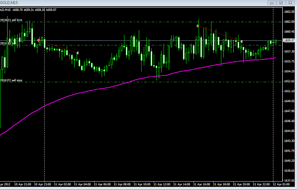Click the 1640.20 price scale label
This screenshot has height=190, width=297.
(289, 161)
